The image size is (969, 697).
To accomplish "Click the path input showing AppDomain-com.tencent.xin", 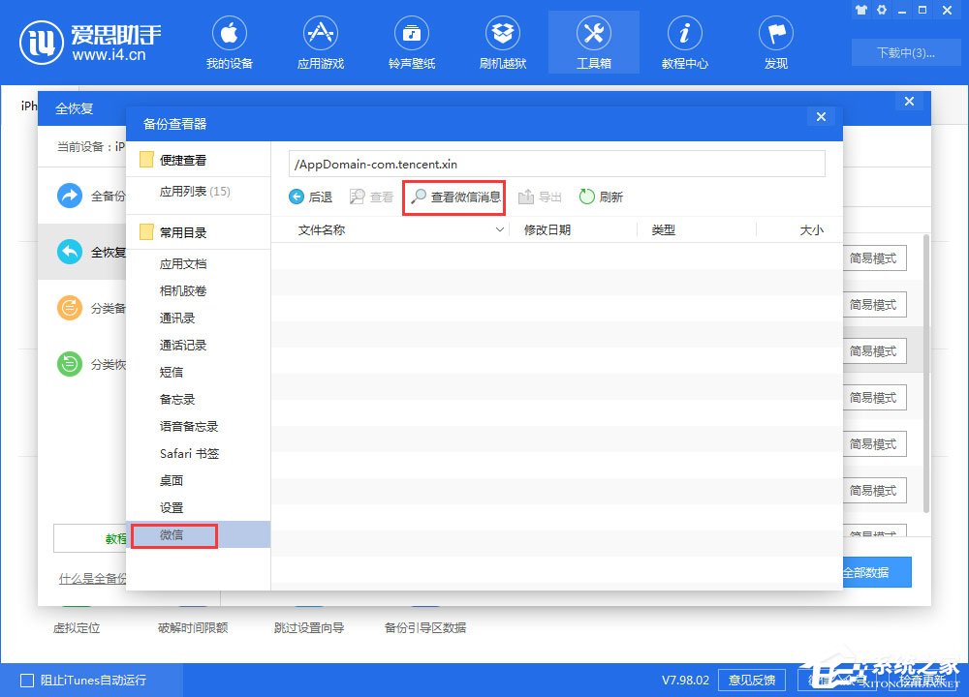I will click(556, 165).
